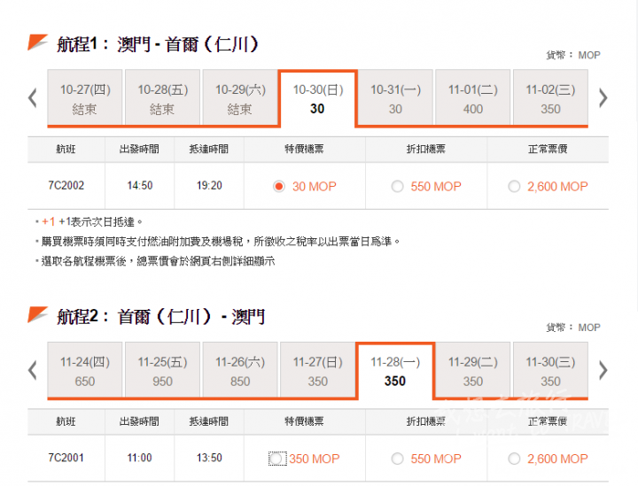Image resolution: width=638 pixels, height=486 pixels.
Task: Switch to 10-31(一) date tab
Action: [x=395, y=98]
